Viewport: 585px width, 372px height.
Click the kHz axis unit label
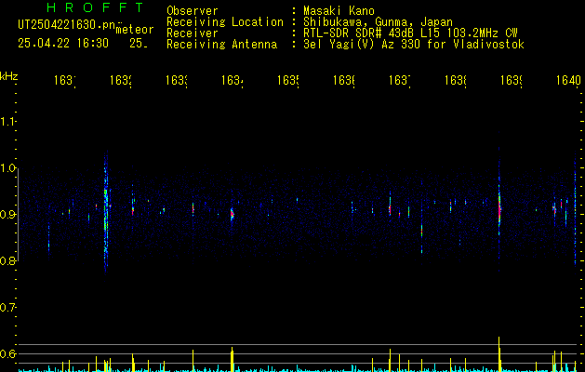[x=9, y=76]
